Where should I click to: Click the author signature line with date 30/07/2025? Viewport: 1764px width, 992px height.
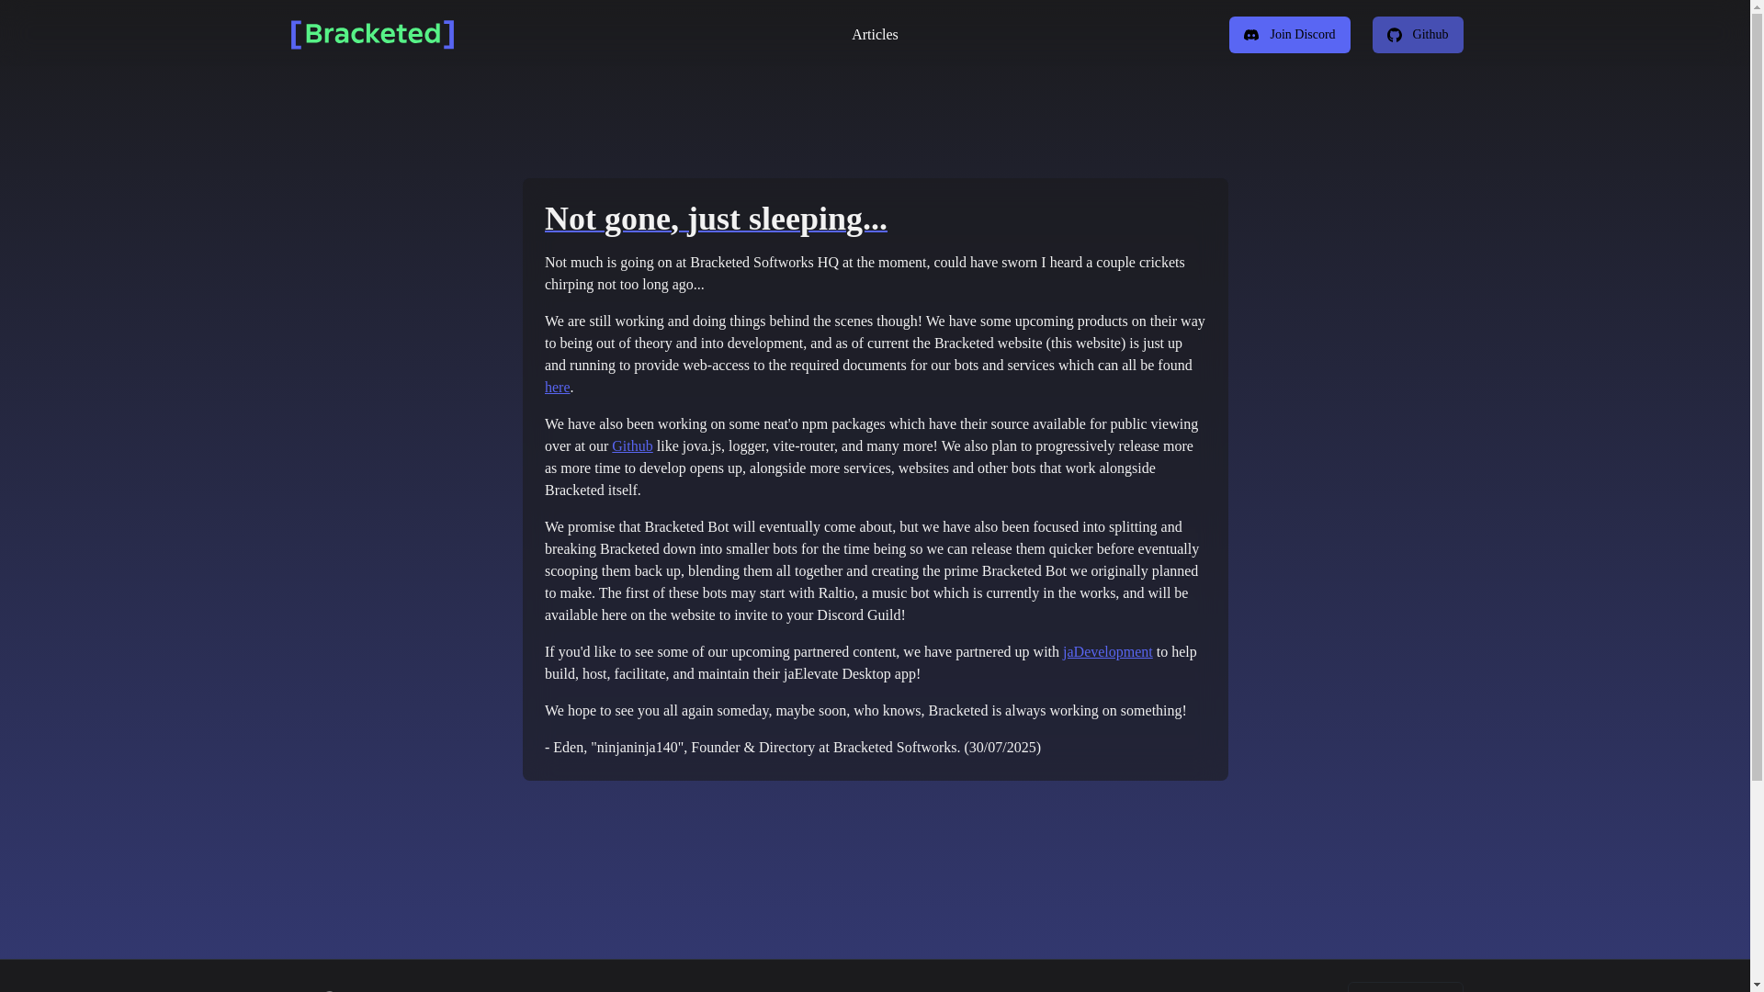pyautogui.click(x=792, y=748)
